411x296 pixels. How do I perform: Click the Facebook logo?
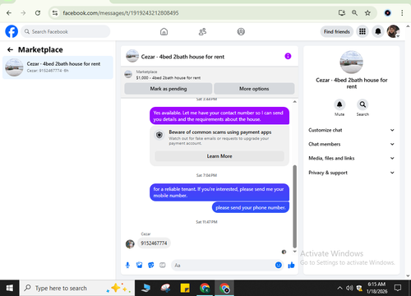coord(12,31)
